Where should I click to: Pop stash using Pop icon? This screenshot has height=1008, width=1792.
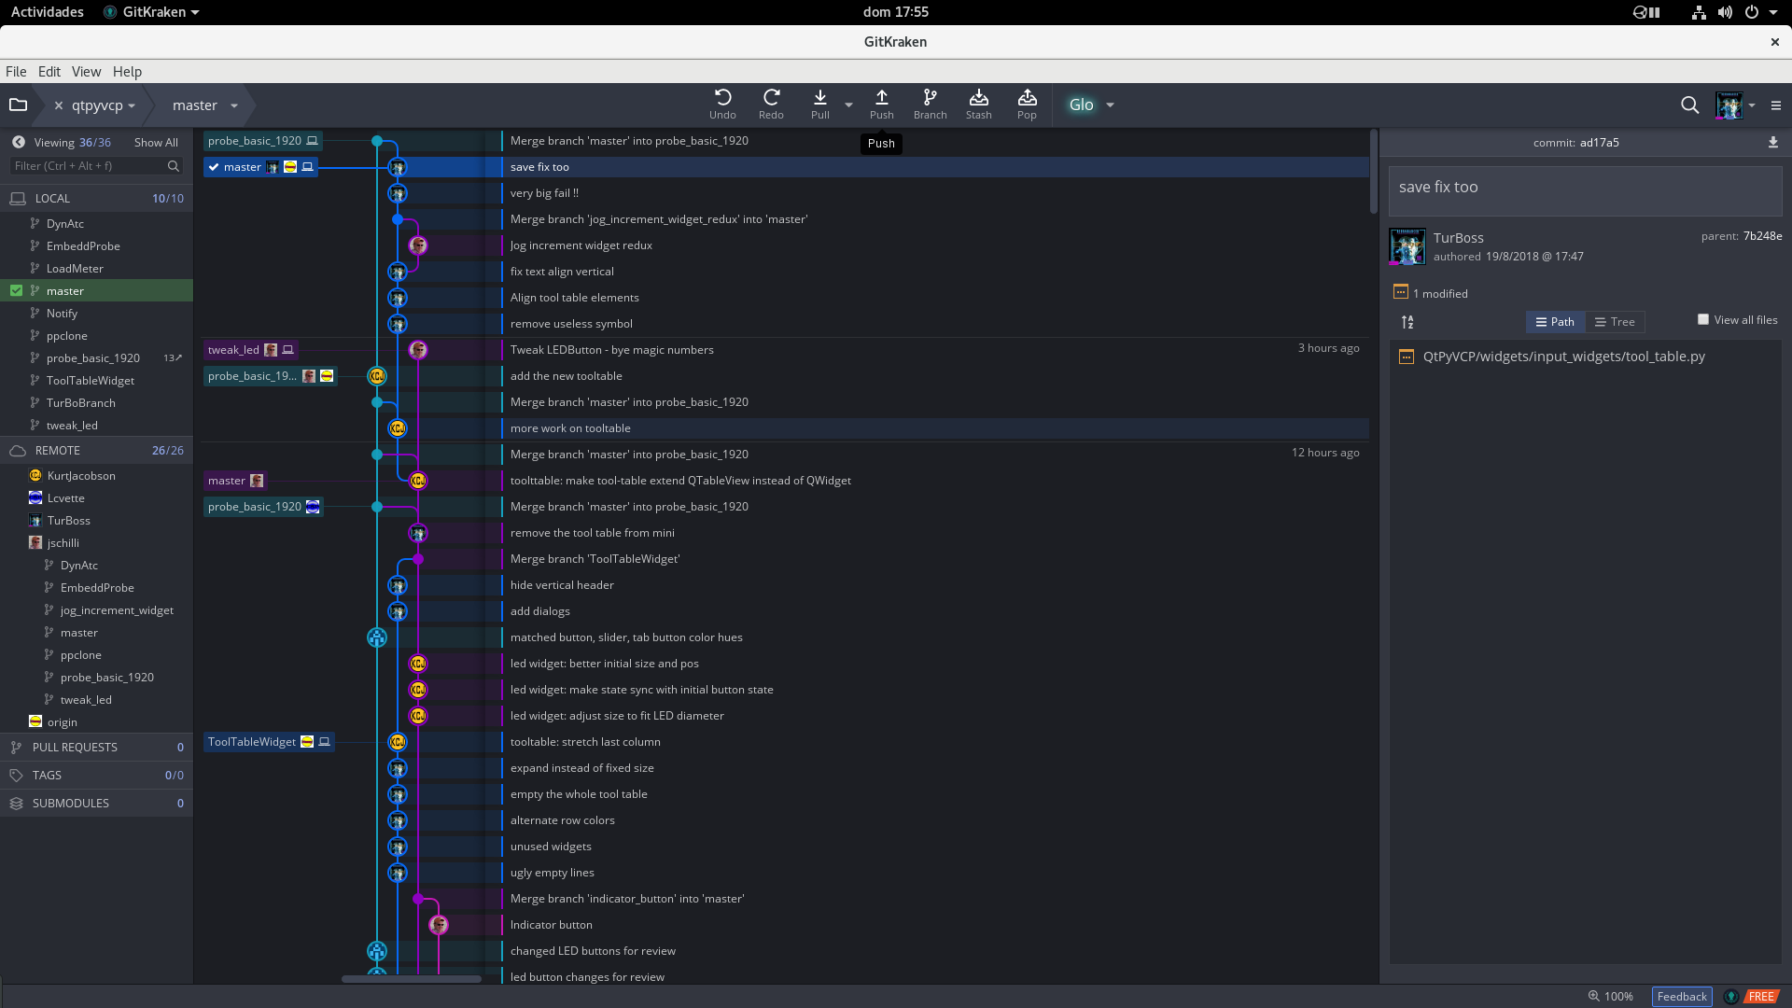click(1027, 104)
